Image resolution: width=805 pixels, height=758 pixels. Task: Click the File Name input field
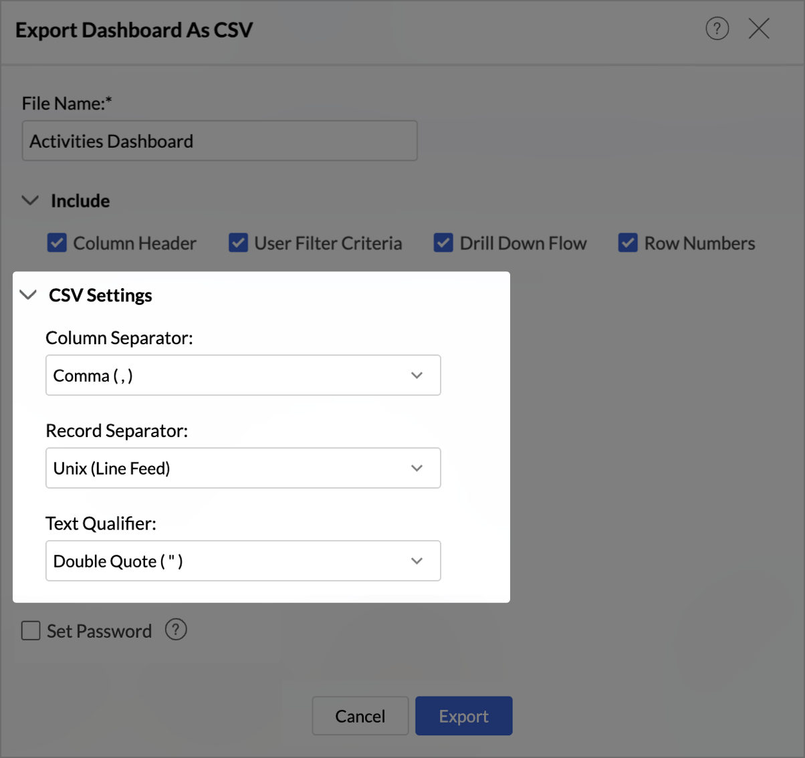(x=219, y=141)
